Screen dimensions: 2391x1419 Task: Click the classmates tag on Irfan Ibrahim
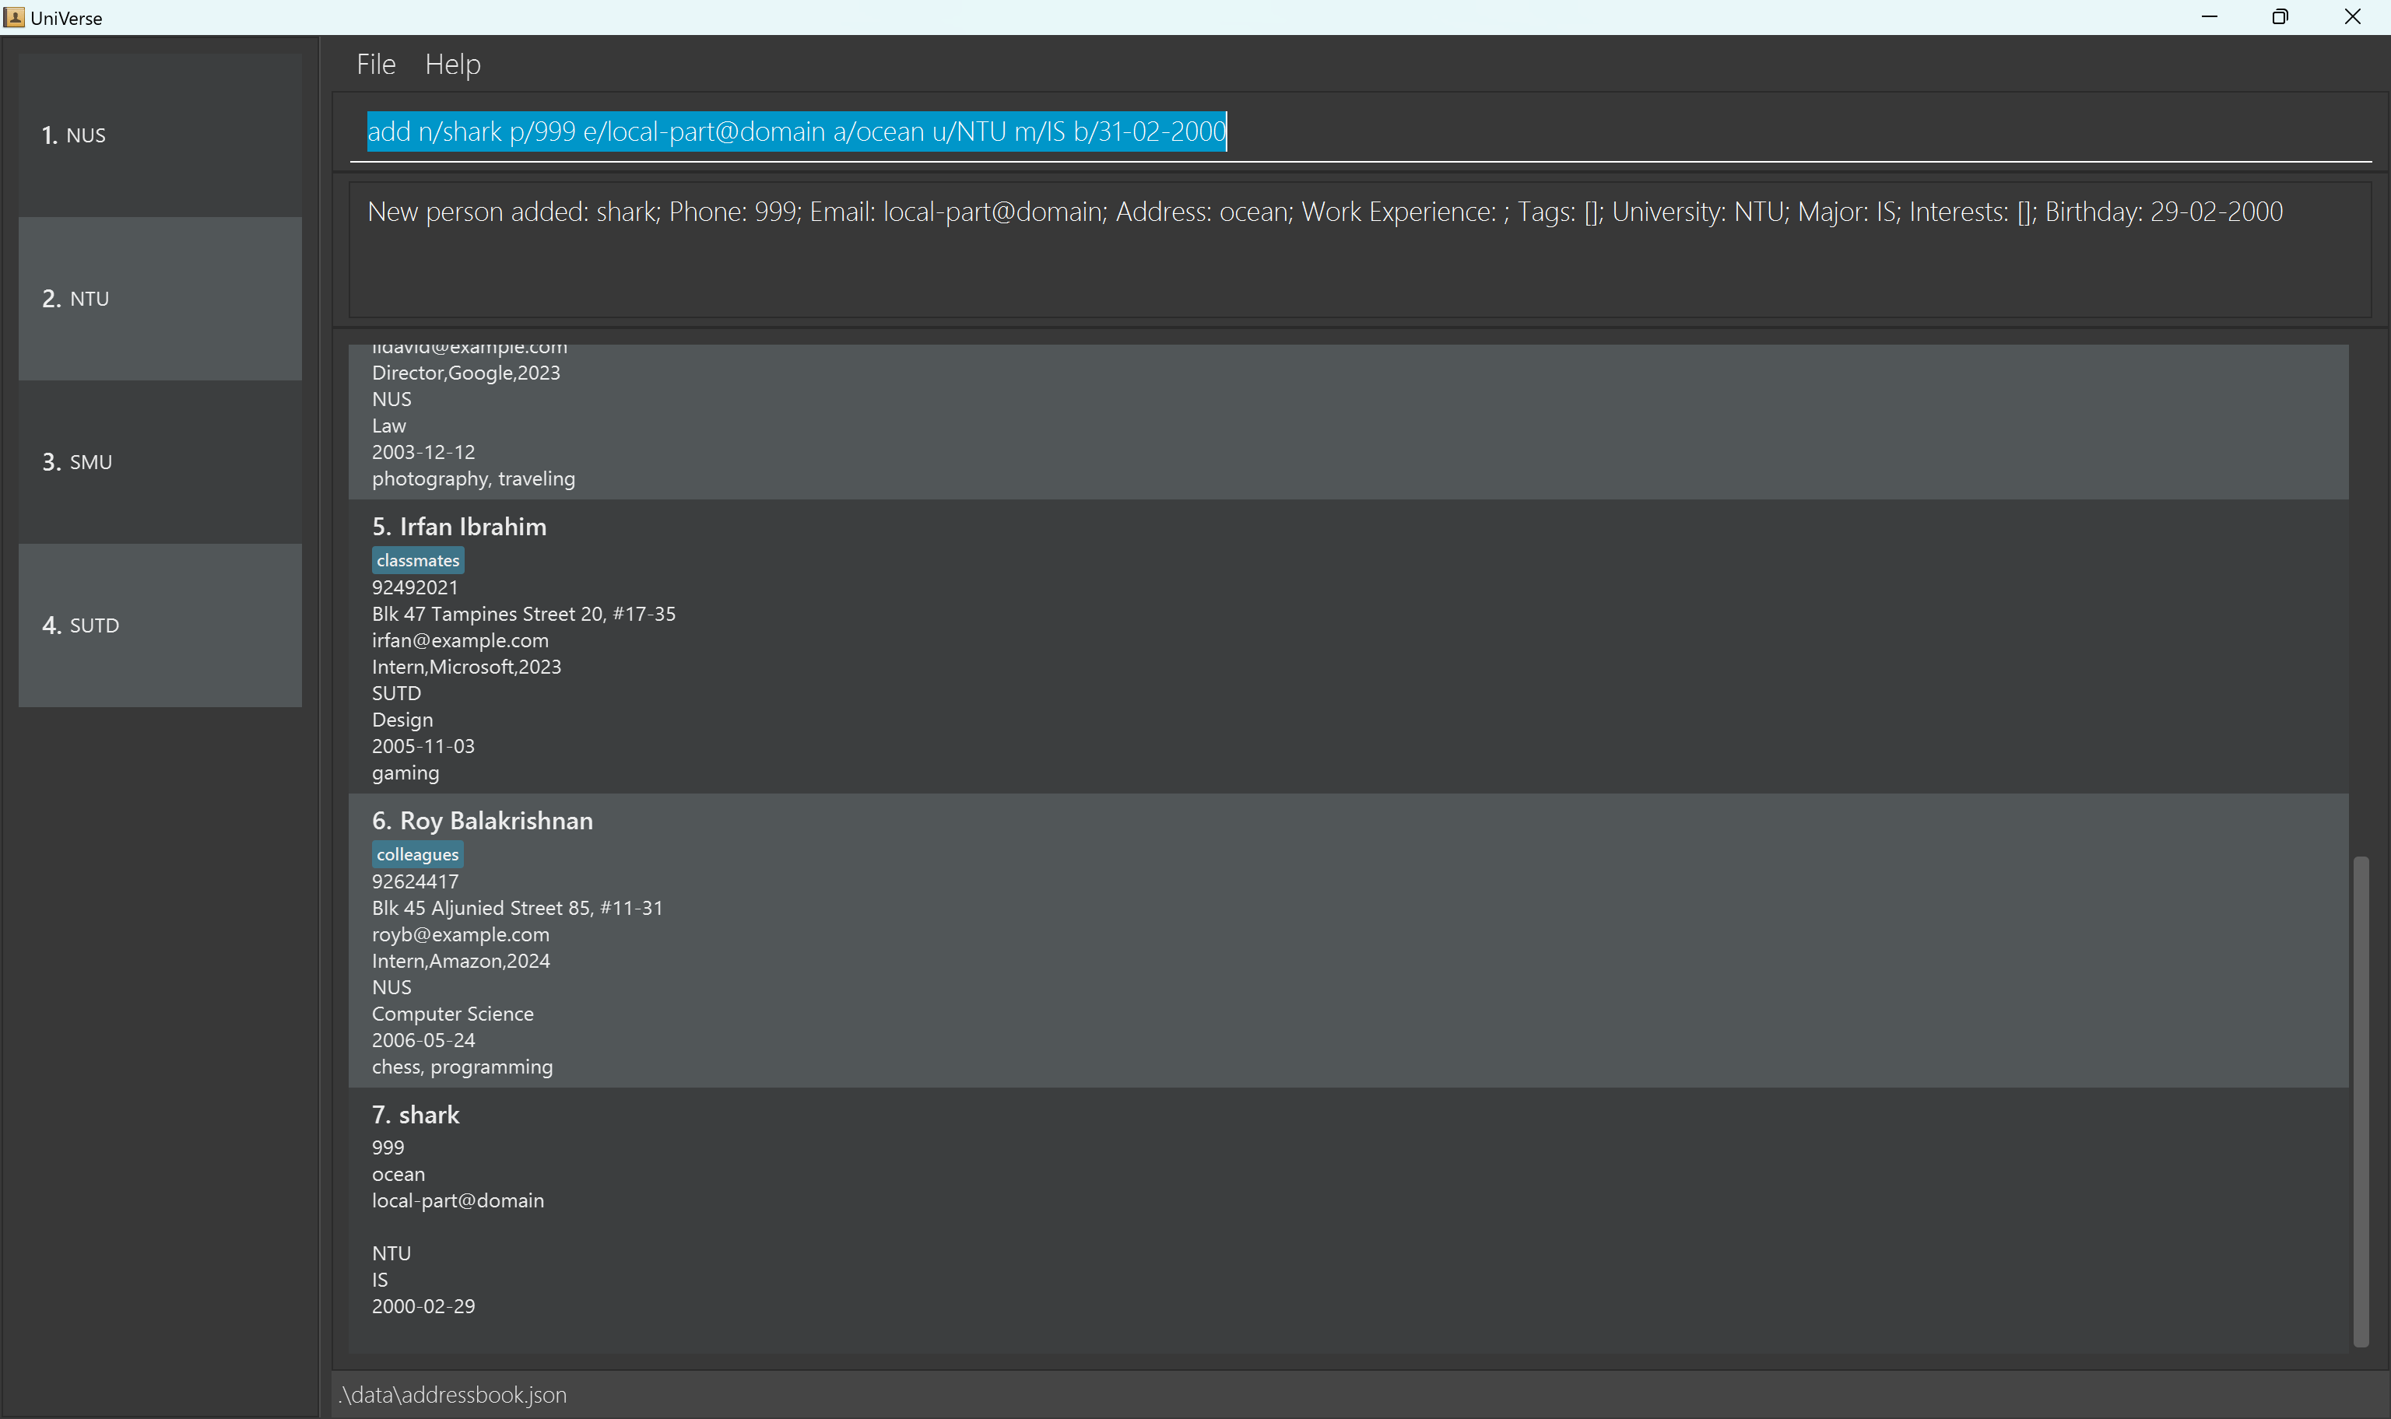click(x=418, y=560)
